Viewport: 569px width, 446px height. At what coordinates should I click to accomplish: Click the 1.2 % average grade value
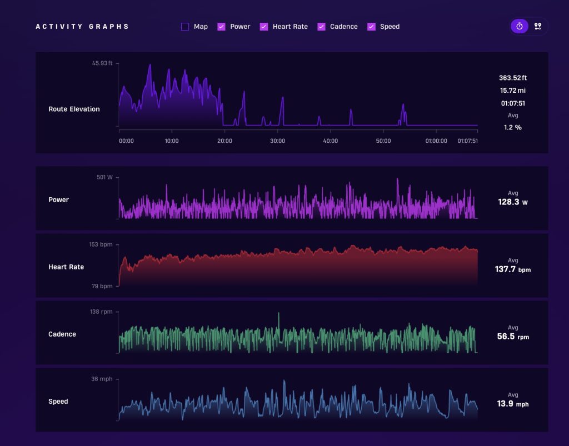[513, 127]
